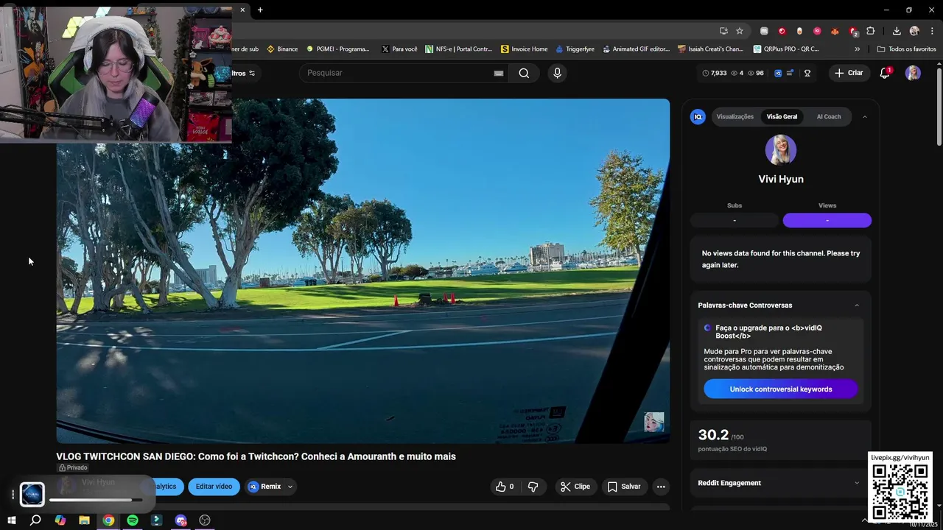Open Chrome profile avatar
The height and width of the screenshot is (530, 943).
(914, 31)
